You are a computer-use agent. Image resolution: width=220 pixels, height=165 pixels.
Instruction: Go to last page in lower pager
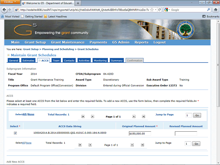tap(142, 145)
